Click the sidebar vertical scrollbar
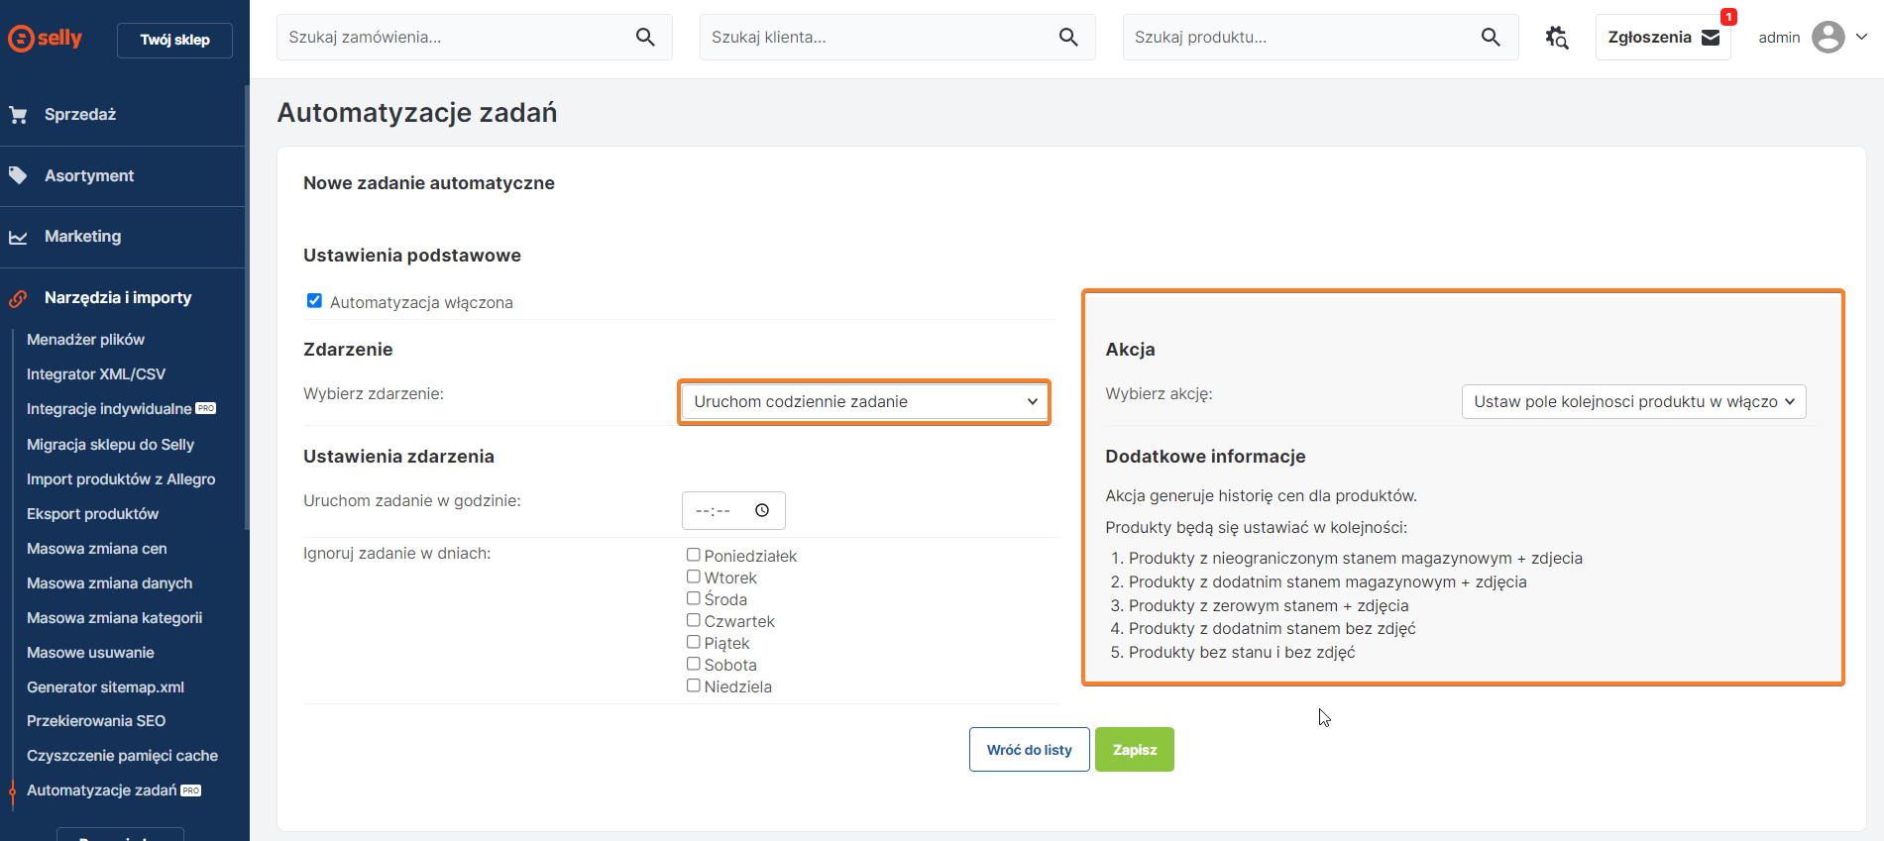 coord(247,307)
